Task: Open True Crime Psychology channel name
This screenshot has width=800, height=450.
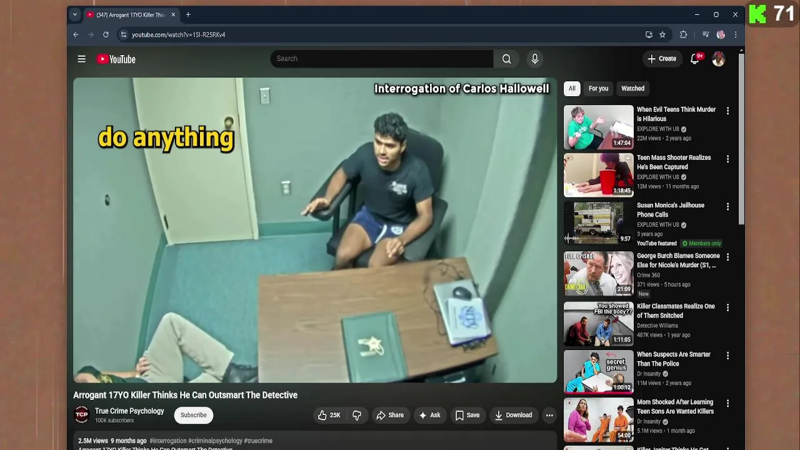Action: click(129, 411)
